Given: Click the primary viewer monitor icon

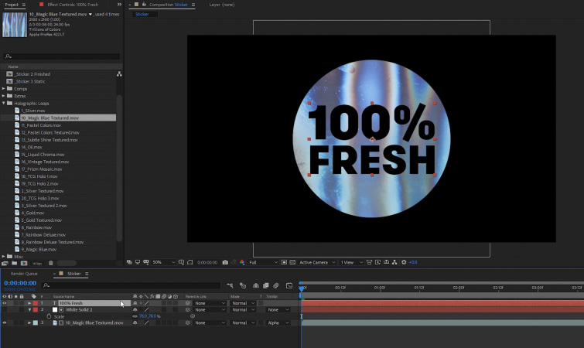Looking at the screenshot, I should click(138, 262).
